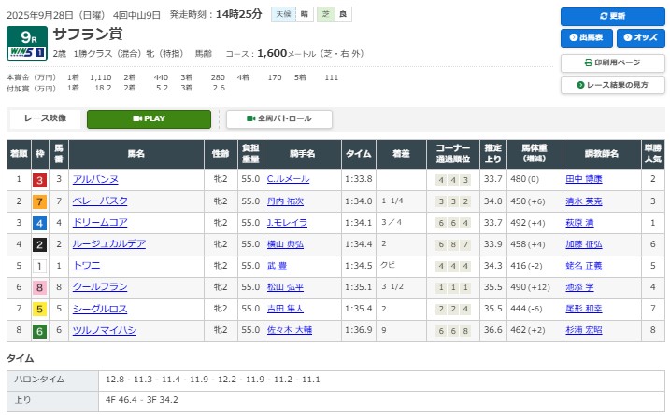
Task: Open horse ルージュカルデア details
Action: [109, 244]
